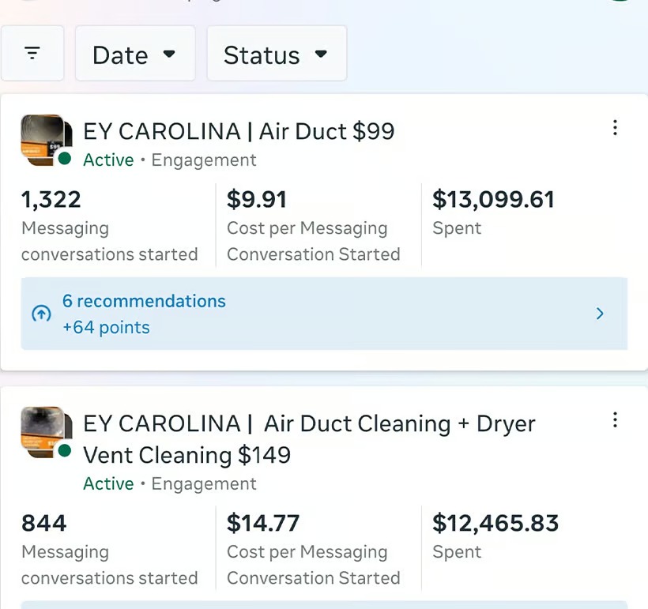Screen dimensions: 648x609
Task: Select the 1,322 messaging conversations metric
Action: 51,200
